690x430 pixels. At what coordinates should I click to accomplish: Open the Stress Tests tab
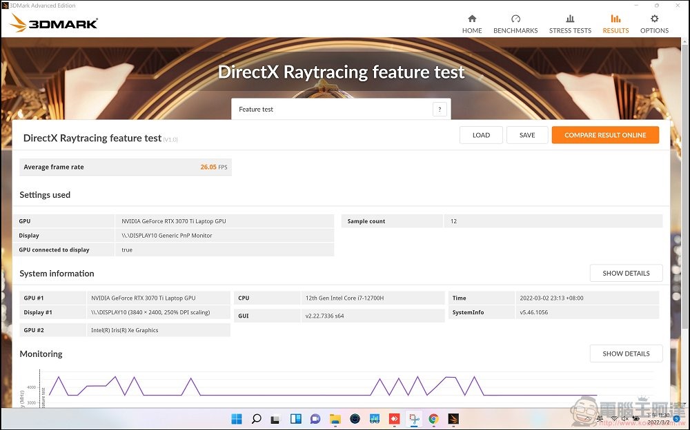(x=570, y=23)
